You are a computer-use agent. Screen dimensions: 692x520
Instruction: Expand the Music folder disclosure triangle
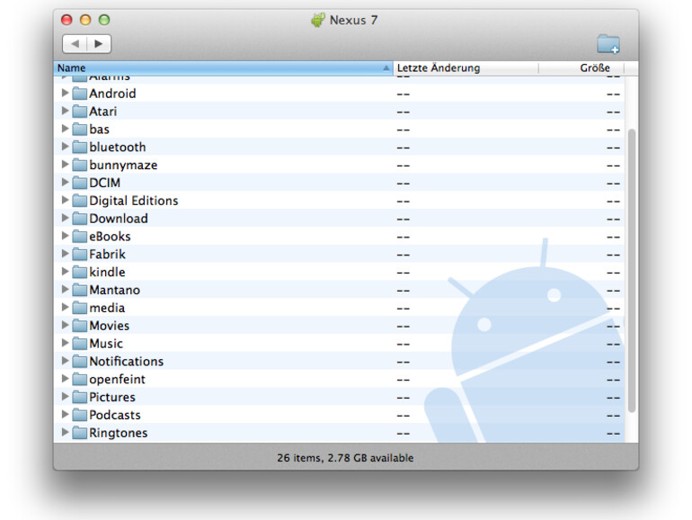click(65, 343)
